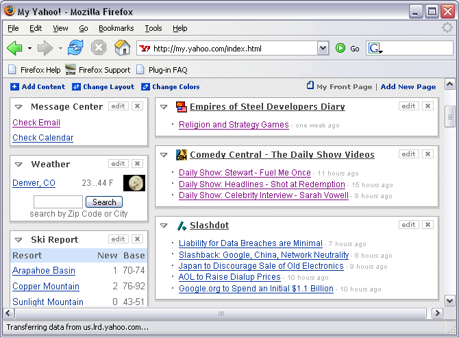
Task: Collapse the Comedy Central module triangle
Action: pos(164,155)
